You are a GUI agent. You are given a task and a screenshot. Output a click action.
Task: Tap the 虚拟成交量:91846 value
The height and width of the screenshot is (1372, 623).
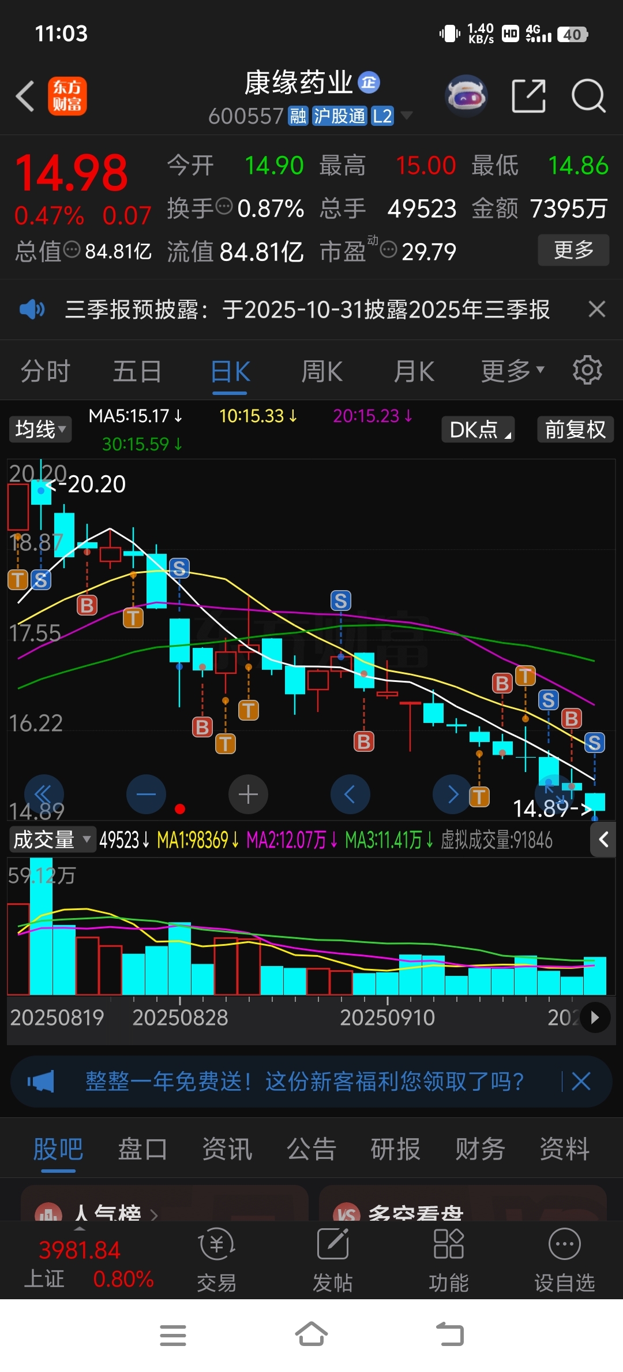click(x=497, y=840)
